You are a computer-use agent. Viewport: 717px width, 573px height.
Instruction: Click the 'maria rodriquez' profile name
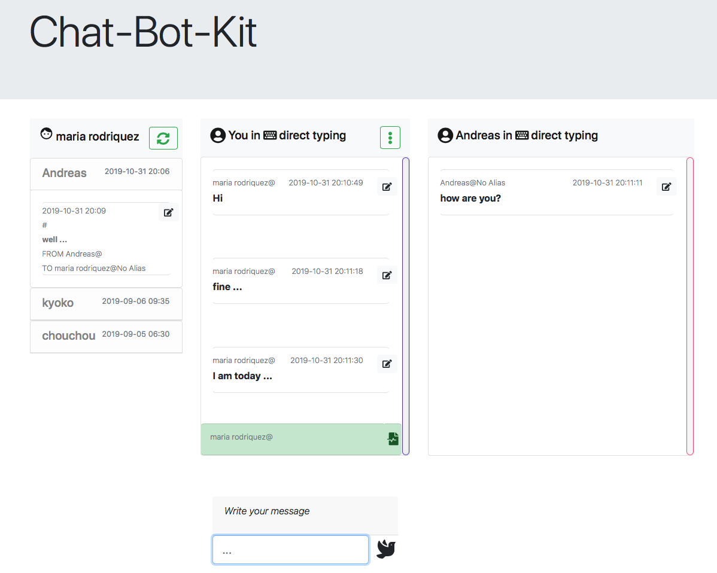click(x=98, y=136)
